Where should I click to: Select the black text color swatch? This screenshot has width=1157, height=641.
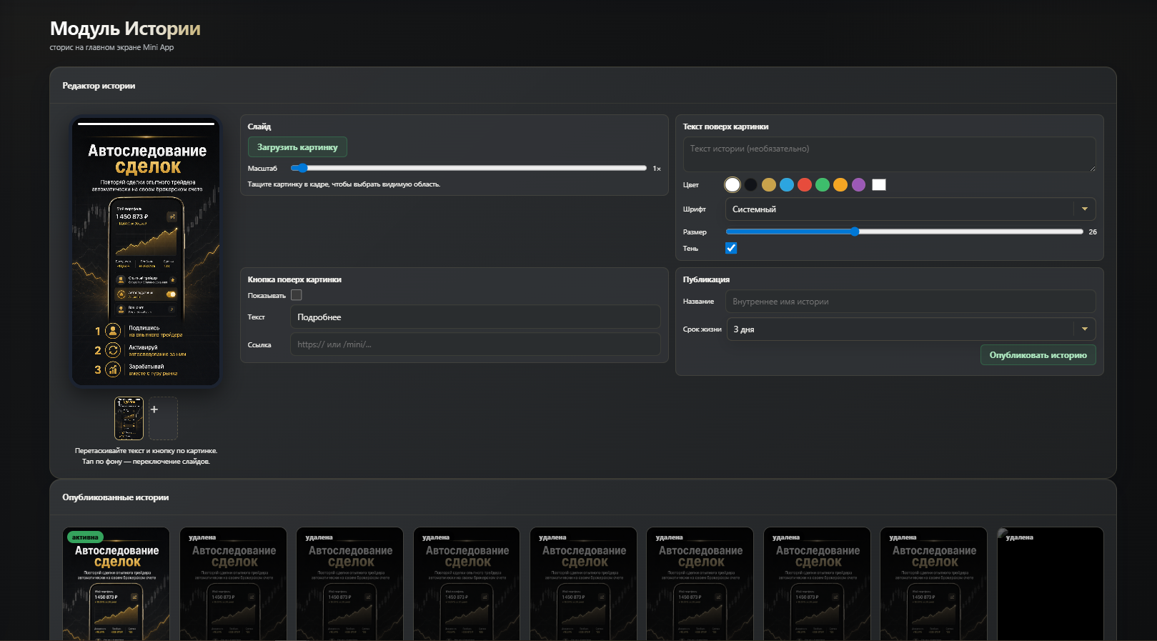(750, 185)
